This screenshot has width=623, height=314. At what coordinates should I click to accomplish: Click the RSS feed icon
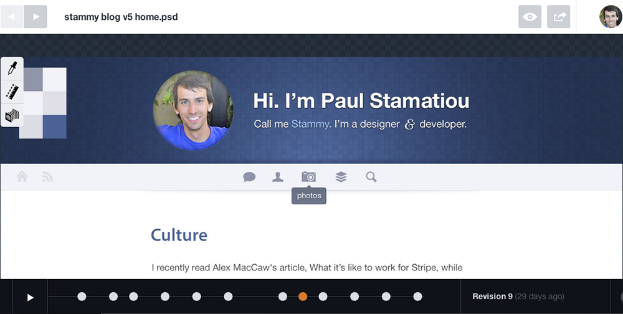pos(47,177)
